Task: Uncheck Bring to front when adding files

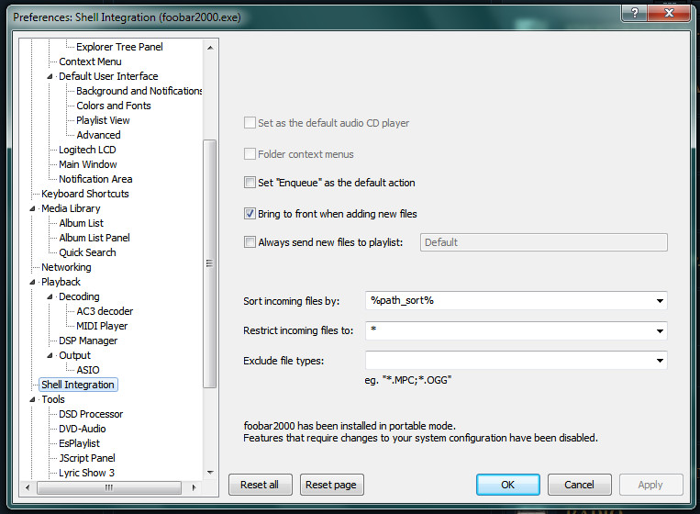Action: pyautogui.click(x=250, y=214)
